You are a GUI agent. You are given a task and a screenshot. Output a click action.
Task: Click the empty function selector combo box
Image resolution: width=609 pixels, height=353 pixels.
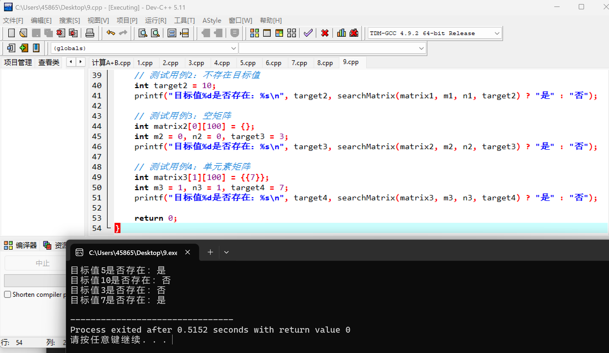click(x=332, y=48)
